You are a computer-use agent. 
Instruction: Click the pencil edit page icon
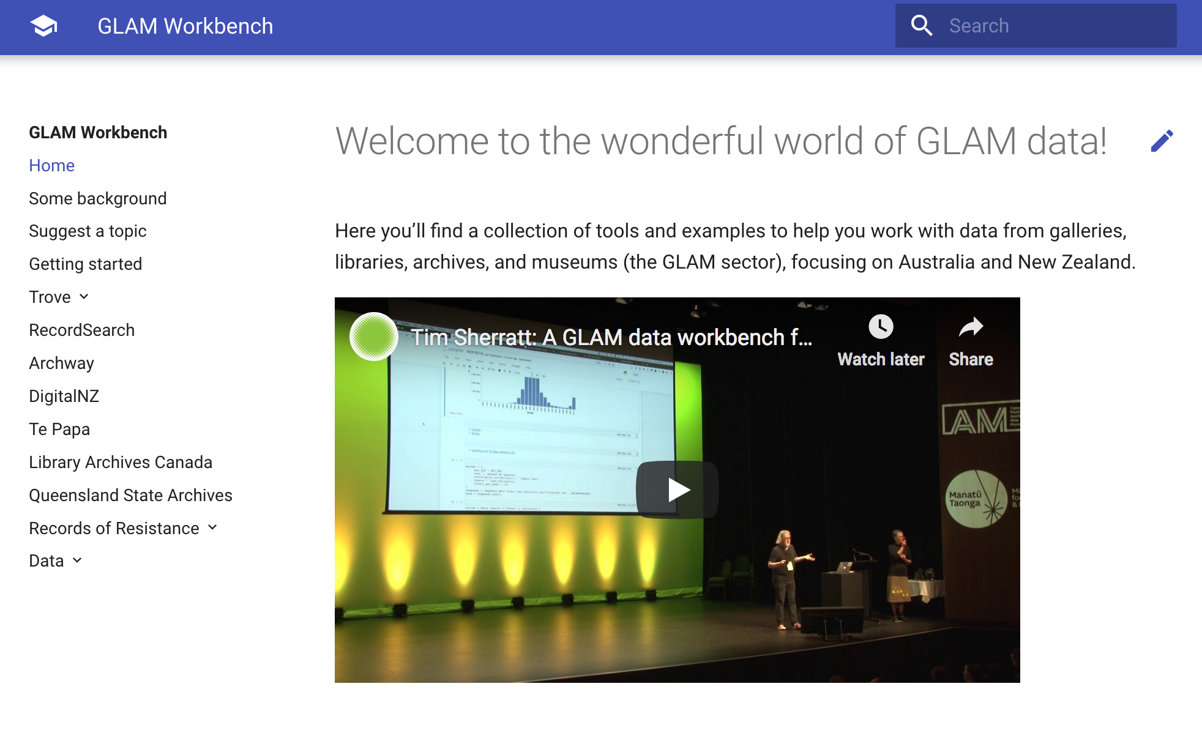1162,141
